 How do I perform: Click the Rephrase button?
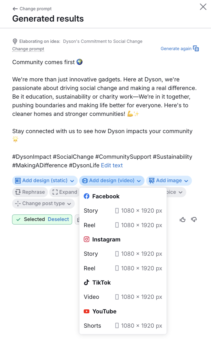click(30, 192)
